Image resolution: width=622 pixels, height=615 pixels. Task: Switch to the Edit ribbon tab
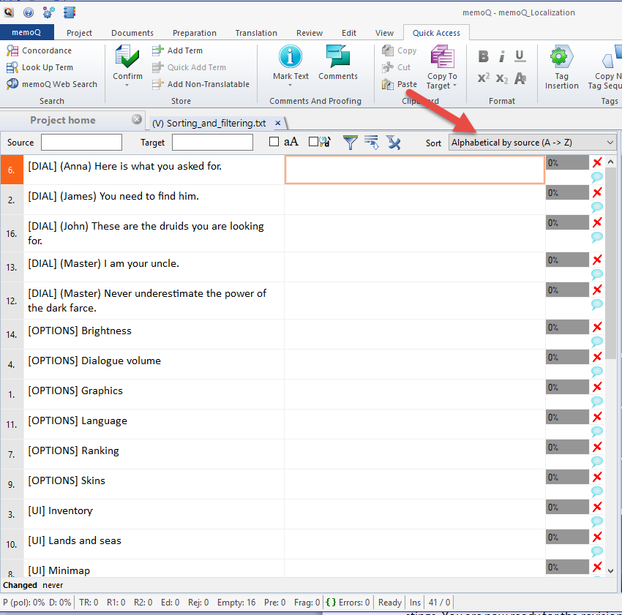(x=349, y=33)
